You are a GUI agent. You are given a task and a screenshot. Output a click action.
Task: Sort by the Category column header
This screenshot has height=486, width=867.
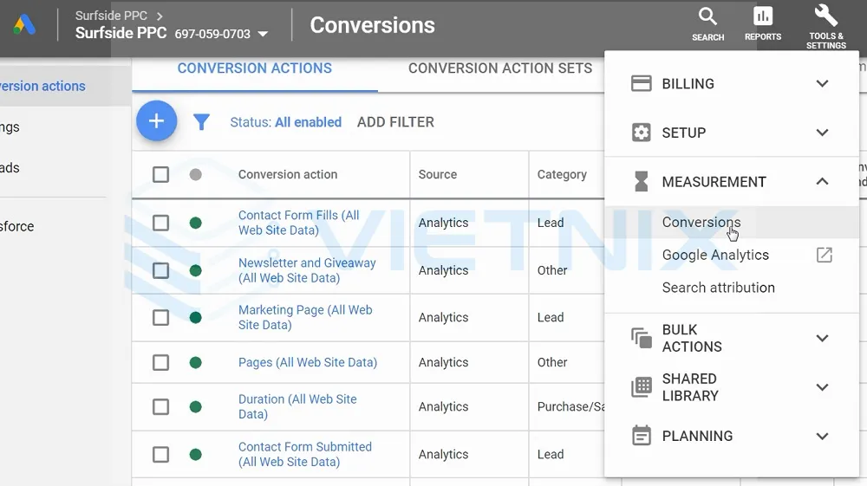pyautogui.click(x=562, y=174)
